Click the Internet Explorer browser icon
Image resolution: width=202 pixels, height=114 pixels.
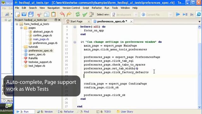(x=199, y=14)
